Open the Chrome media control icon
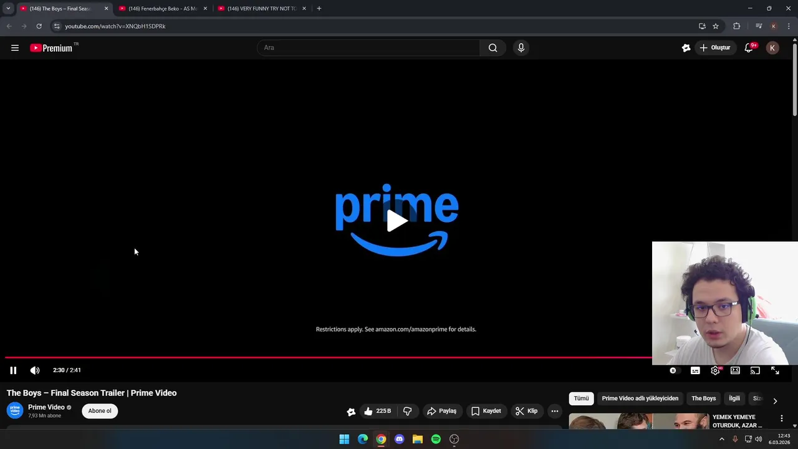 coord(759,26)
